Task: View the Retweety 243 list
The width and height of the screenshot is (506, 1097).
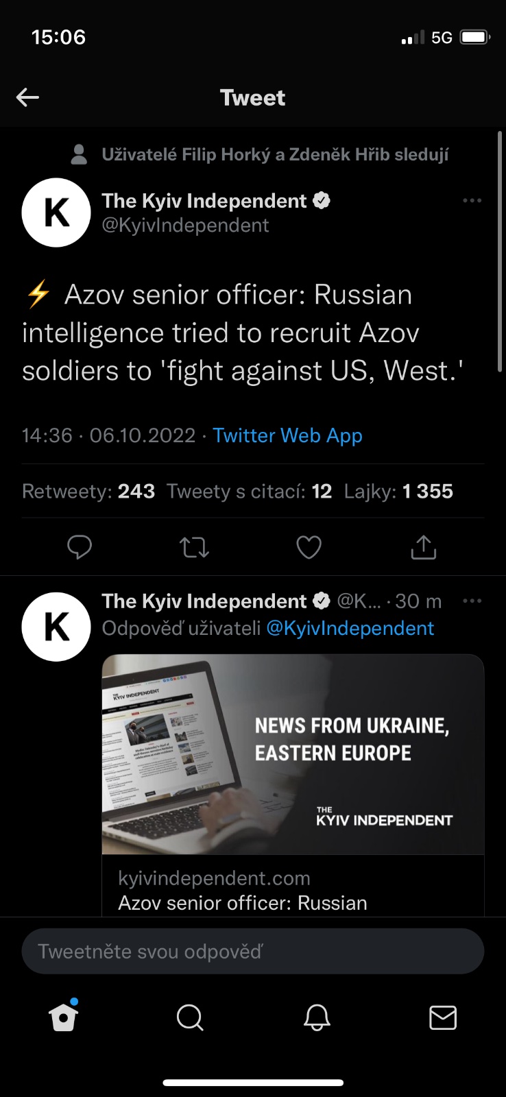Action: click(x=88, y=492)
